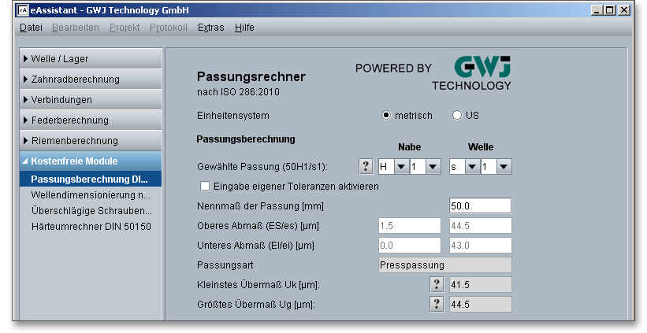Image resolution: width=647 pixels, height=333 pixels.
Task: Select the US unit radio button
Action: 457,115
